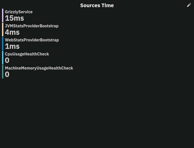Click the peach color bar beside JVMStatsProviderBootstrap
Image resolution: width=194 pixels, height=148 pixels.
click(3, 29)
